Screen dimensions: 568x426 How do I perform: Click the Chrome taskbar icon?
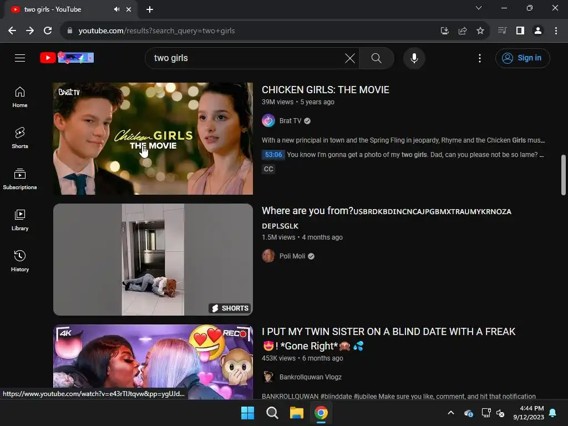tap(321, 413)
